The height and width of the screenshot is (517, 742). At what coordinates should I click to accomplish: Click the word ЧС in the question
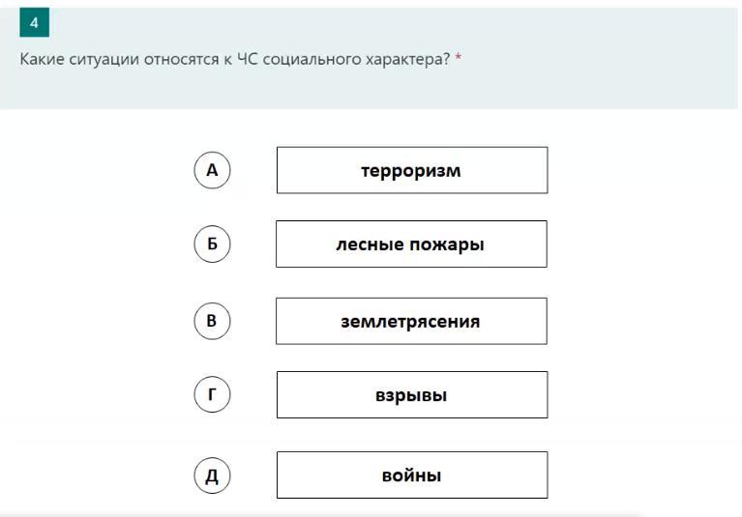pos(247,59)
